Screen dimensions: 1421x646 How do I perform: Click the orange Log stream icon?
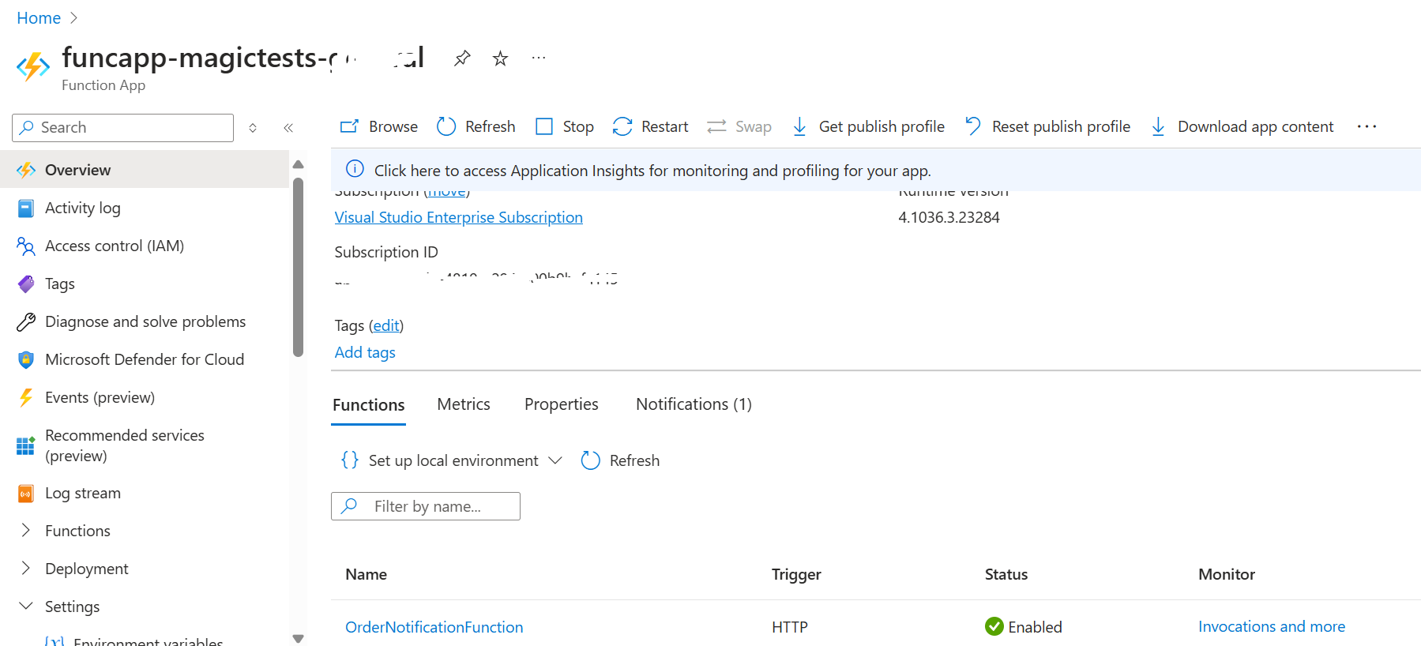(26, 494)
